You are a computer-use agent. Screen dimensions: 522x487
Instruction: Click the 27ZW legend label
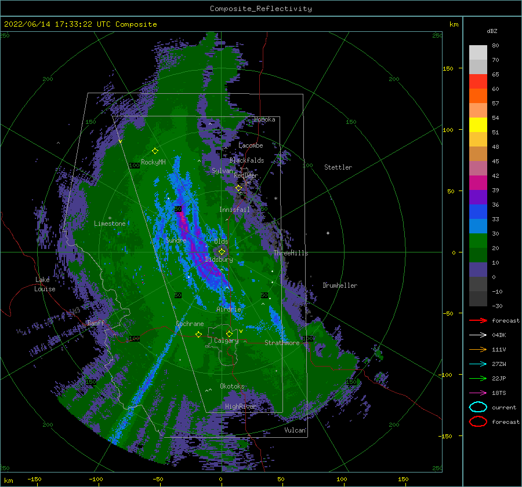coord(499,364)
